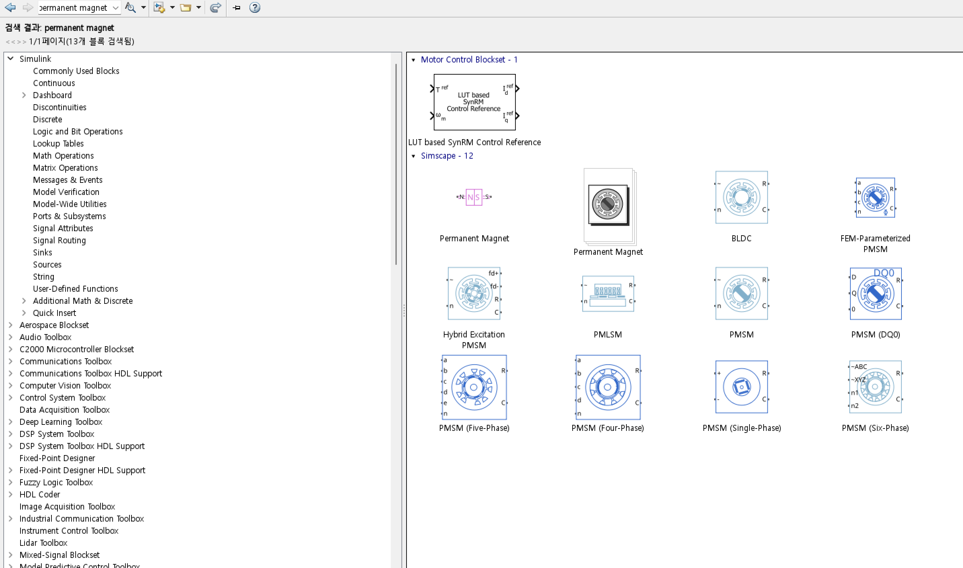The height and width of the screenshot is (568, 963).
Task: Expand the Additional Math & Discrete node
Action: tap(24, 301)
